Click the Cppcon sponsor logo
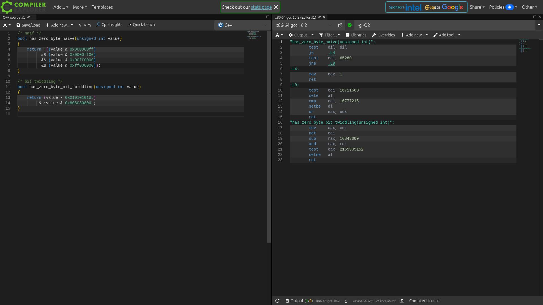 (x=432, y=7)
